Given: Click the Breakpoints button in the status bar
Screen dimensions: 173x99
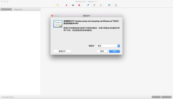Looking at the screenshot, I should coord(167,97).
